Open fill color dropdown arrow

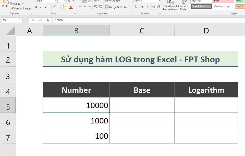tap(67, 7)
